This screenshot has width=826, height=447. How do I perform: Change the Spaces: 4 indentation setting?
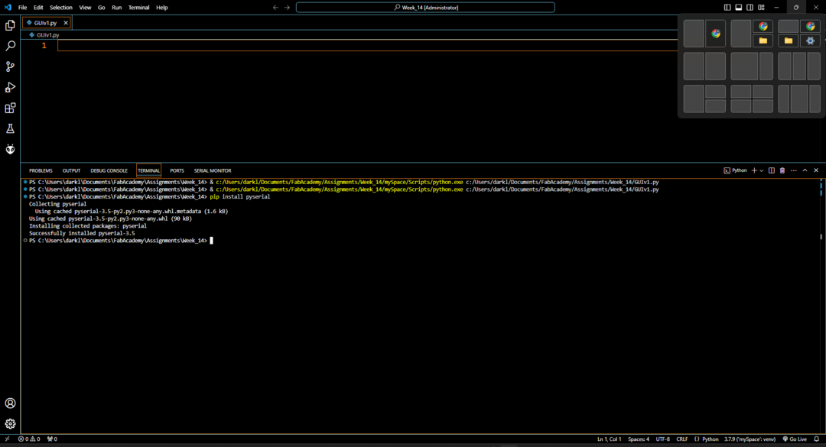point(639,439)
